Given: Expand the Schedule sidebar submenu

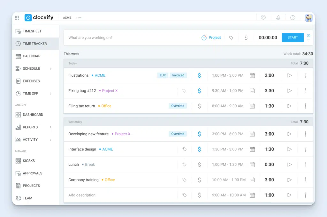Looking at the screenshot, I should pos(51,69).
